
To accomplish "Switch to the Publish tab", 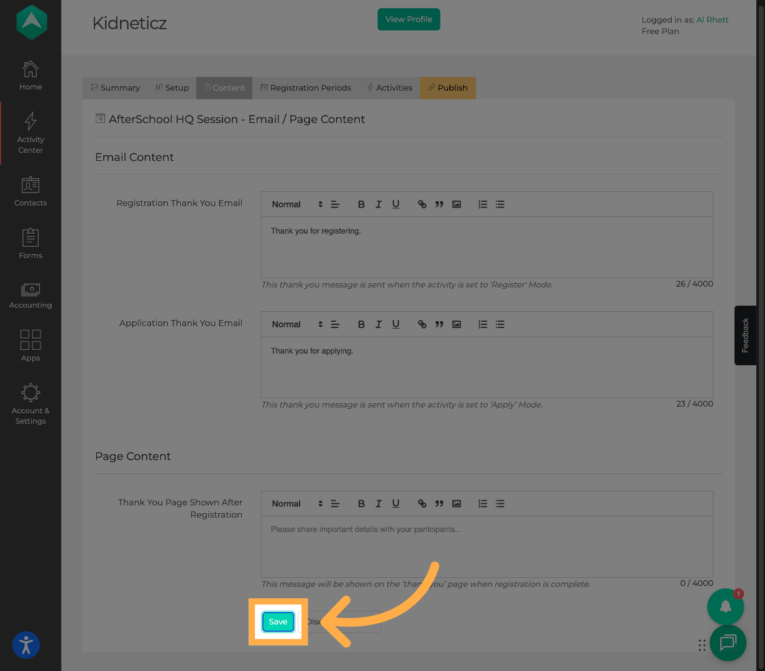I will (x=447, y=88).
